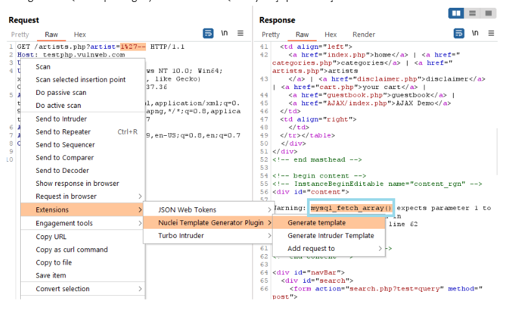
Task: Click highlighted mysql_fetch_array() in response
Action: pyautogui.click(x=351, y=208)
